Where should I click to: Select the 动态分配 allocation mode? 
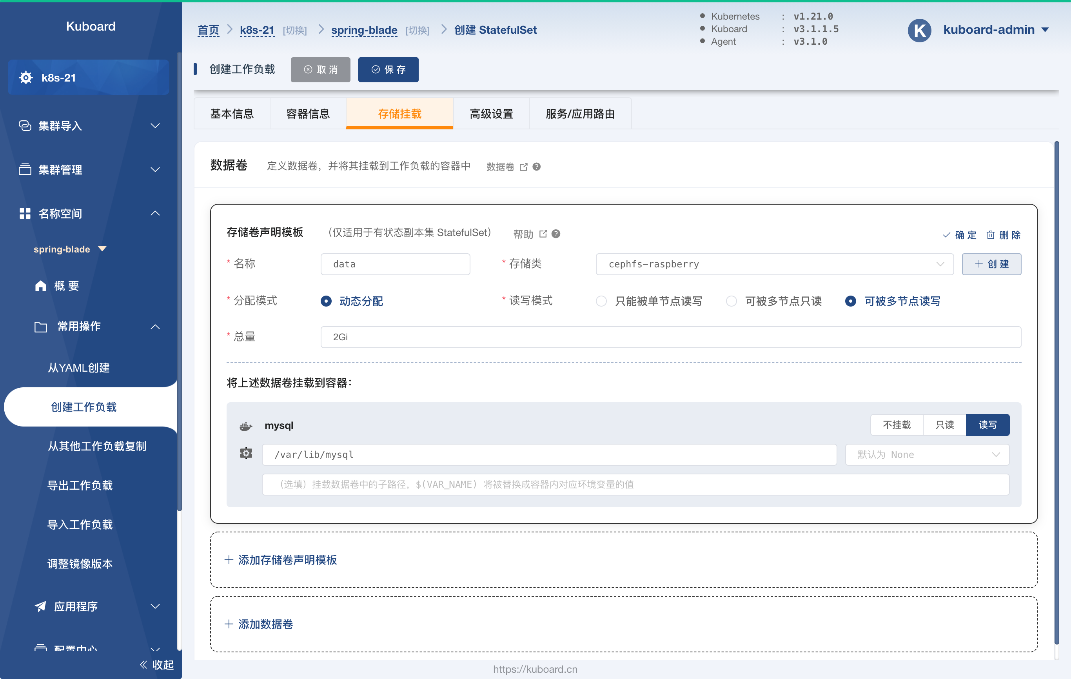pos(326,301)
